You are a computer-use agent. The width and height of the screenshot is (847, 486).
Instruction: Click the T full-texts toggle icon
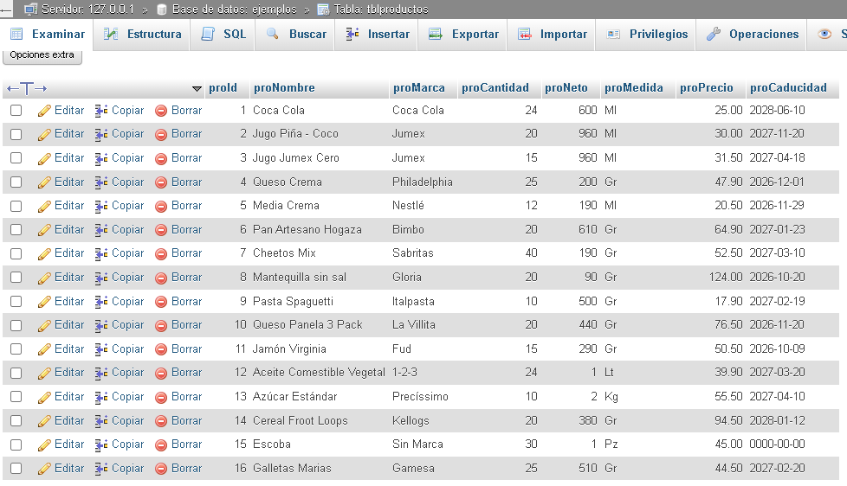point(27,88)
